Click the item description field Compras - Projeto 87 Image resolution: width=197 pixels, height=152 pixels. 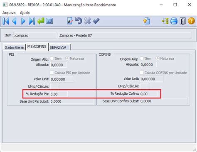pyautogui.click(x=125, y=35)
